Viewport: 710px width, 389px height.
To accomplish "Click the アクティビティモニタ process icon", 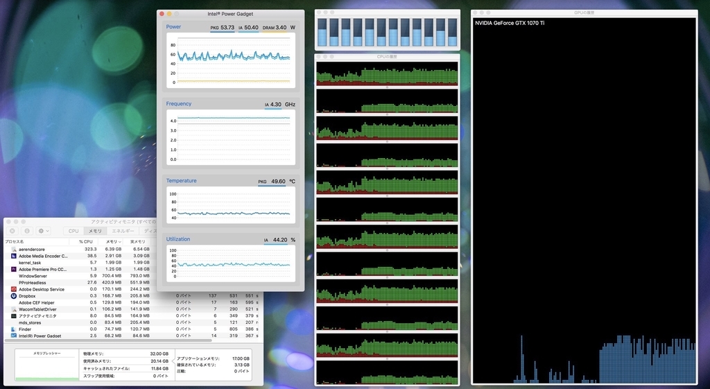I will 14,315.
